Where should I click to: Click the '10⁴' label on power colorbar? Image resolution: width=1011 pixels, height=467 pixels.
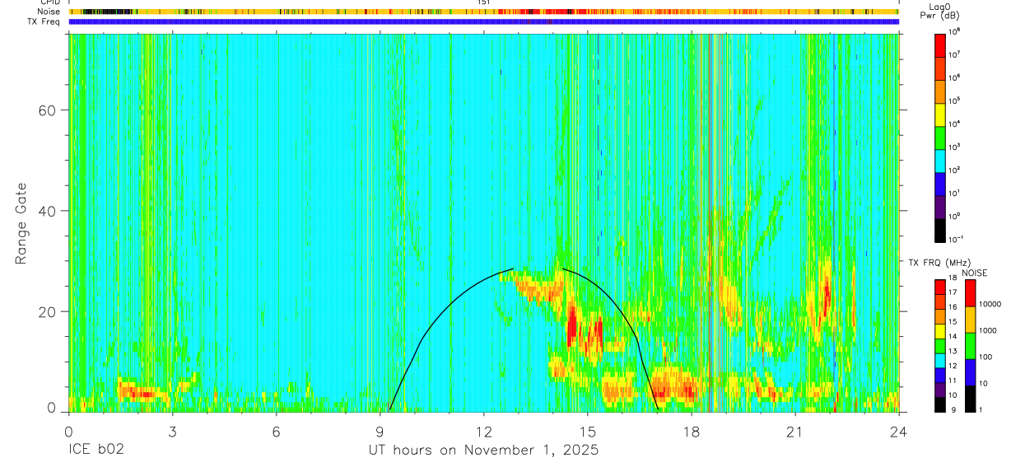click(x=956, y=124)
